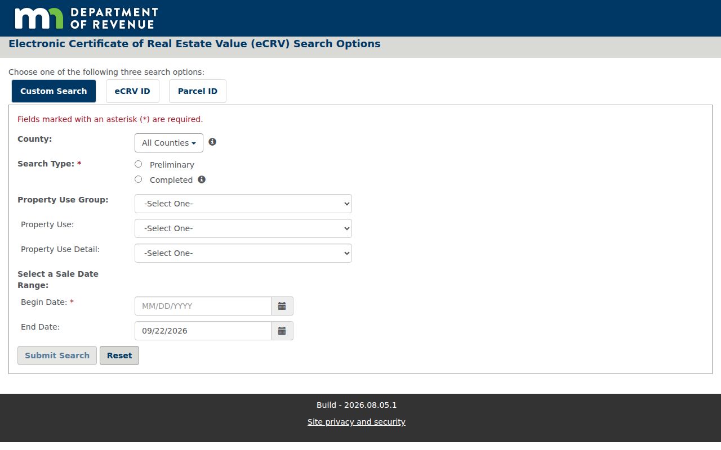Focus the End Date input field
The image size is (721, 450).
point(203,331)
